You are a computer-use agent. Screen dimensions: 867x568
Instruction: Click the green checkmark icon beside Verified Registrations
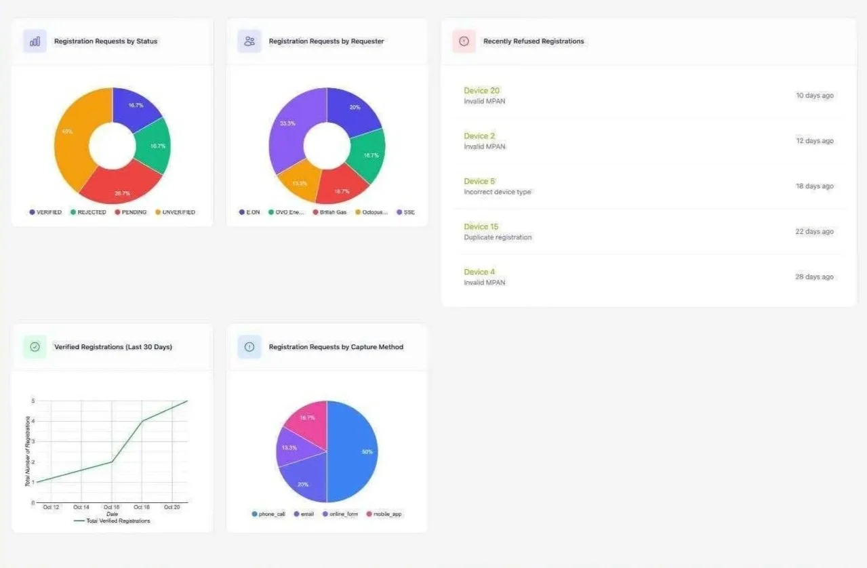[x=35, y=347]
